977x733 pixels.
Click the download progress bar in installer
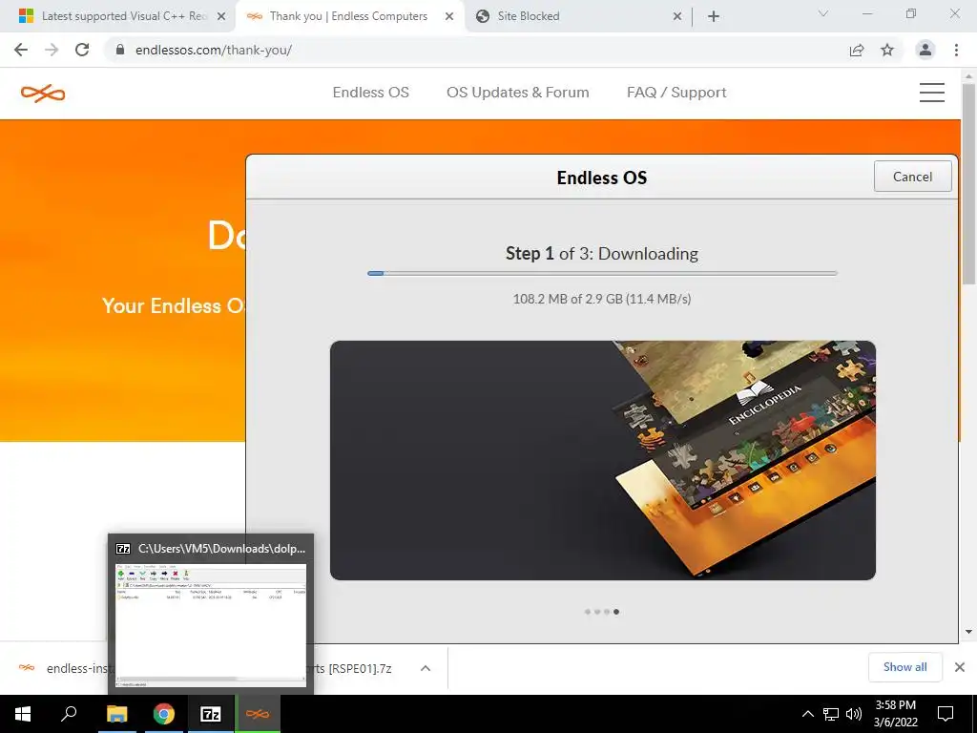pyautogui.click(x=602, y=273)
